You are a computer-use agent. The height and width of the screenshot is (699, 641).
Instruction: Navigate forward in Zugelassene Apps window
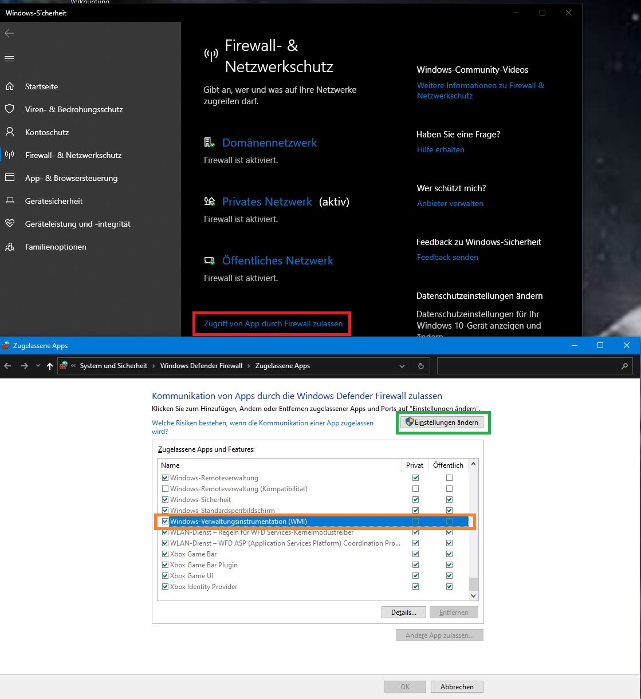coord(24,366)
